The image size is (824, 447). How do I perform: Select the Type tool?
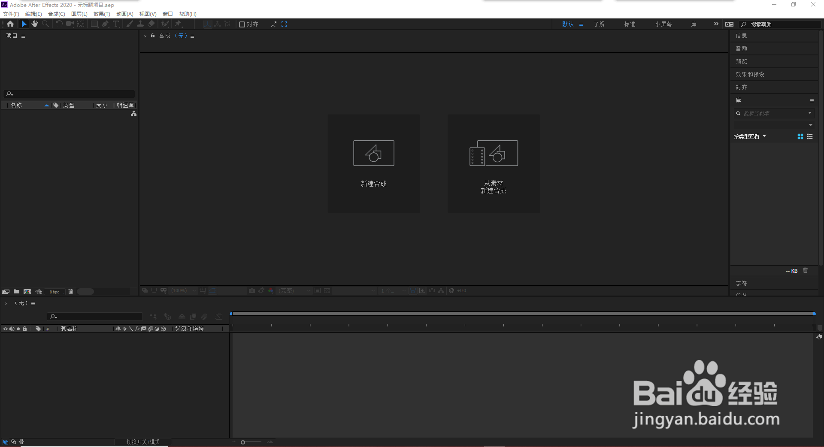[115, 24]
